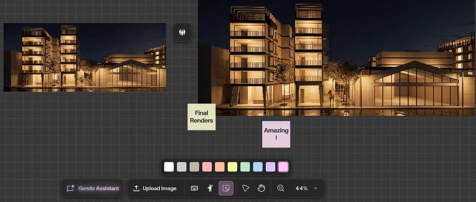Image resolution: width=476 pixels, height=202 pixels.
Task: Click the zoom magnifier icon
Action: 280,188
